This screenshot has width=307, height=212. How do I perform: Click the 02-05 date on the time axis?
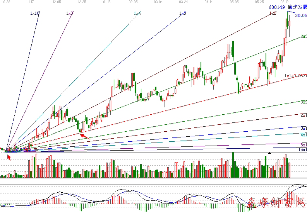click(133, 2)
